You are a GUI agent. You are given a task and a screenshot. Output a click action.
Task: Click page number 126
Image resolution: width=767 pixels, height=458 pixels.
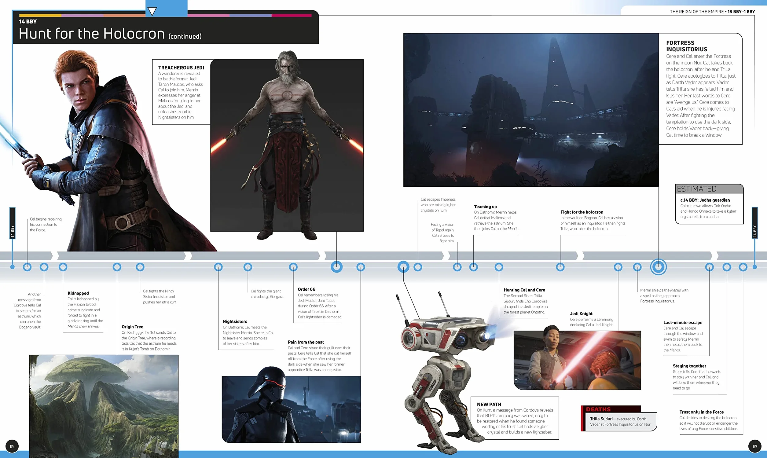[12, 446]
